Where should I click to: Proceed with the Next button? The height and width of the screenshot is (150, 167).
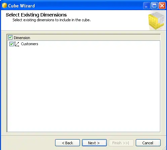point(94,143)
